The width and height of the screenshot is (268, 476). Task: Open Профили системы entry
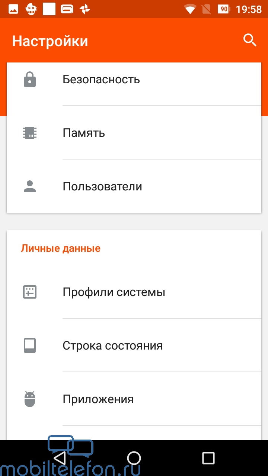point(134,292)
